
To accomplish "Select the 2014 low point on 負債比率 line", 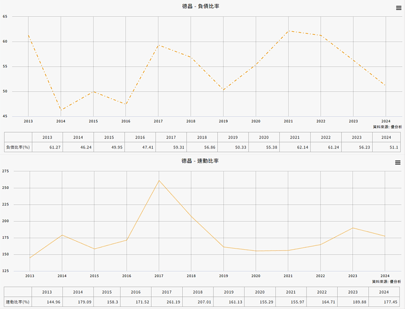I will coord(61,110).
